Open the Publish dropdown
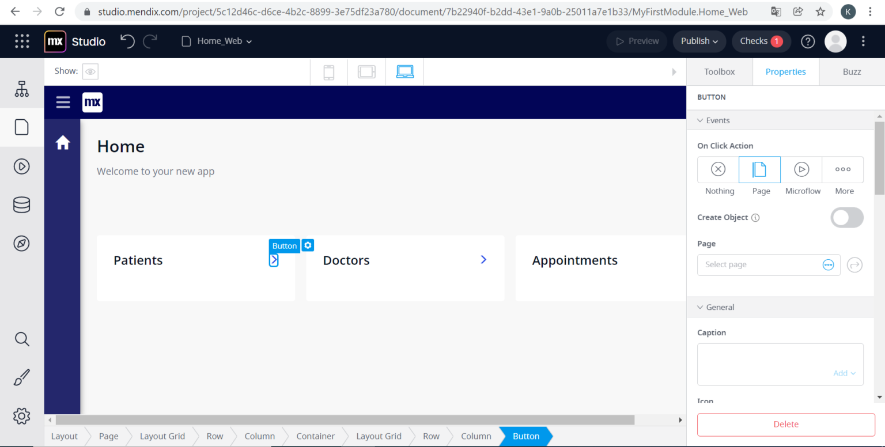 699,41
